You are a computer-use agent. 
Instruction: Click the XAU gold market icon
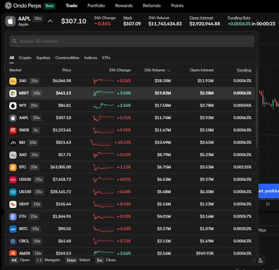tap(13, 81)
